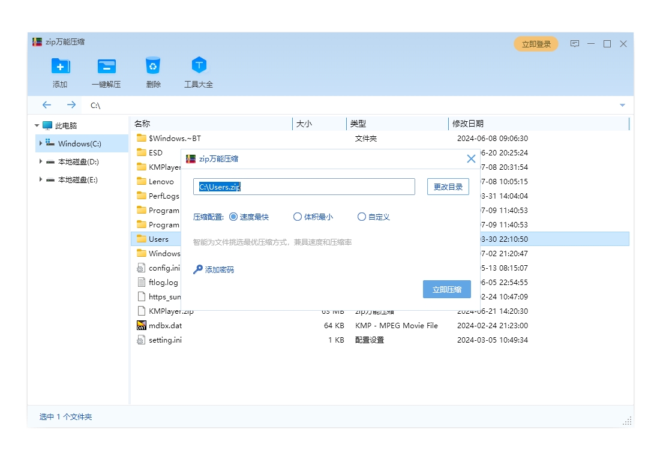The height and width of the screenshot is (456, 672).
Task: Click the ftlog.log file icon
Action: tap(142, 283)
